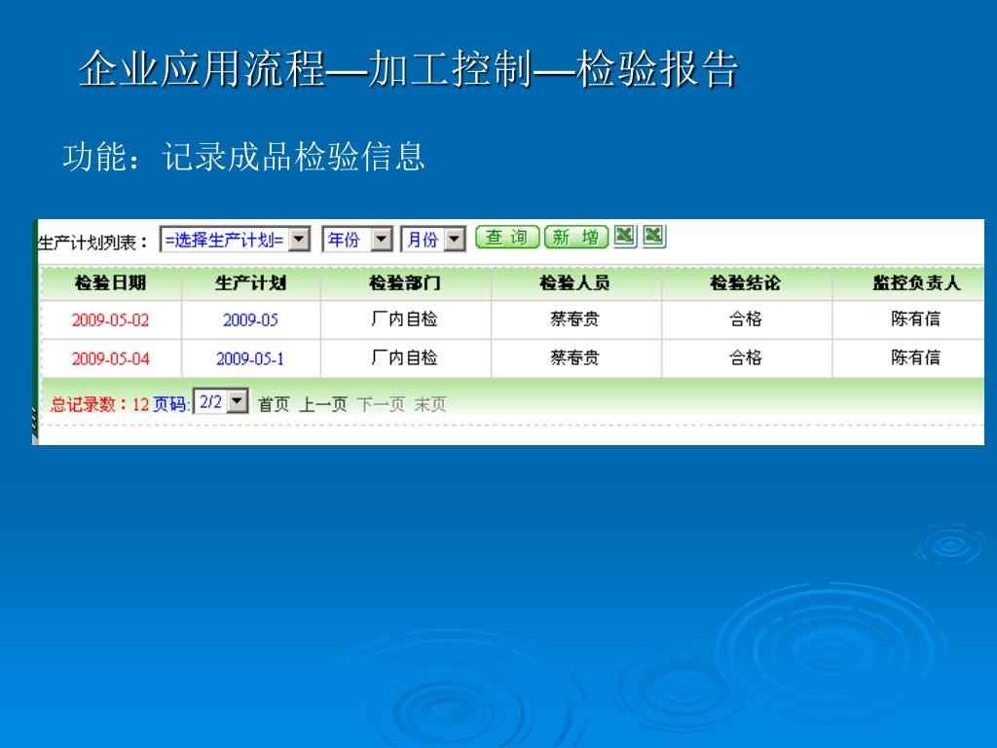
Task: Click the 功能：记录成品检验信息 subtitle
Action: 242,157
